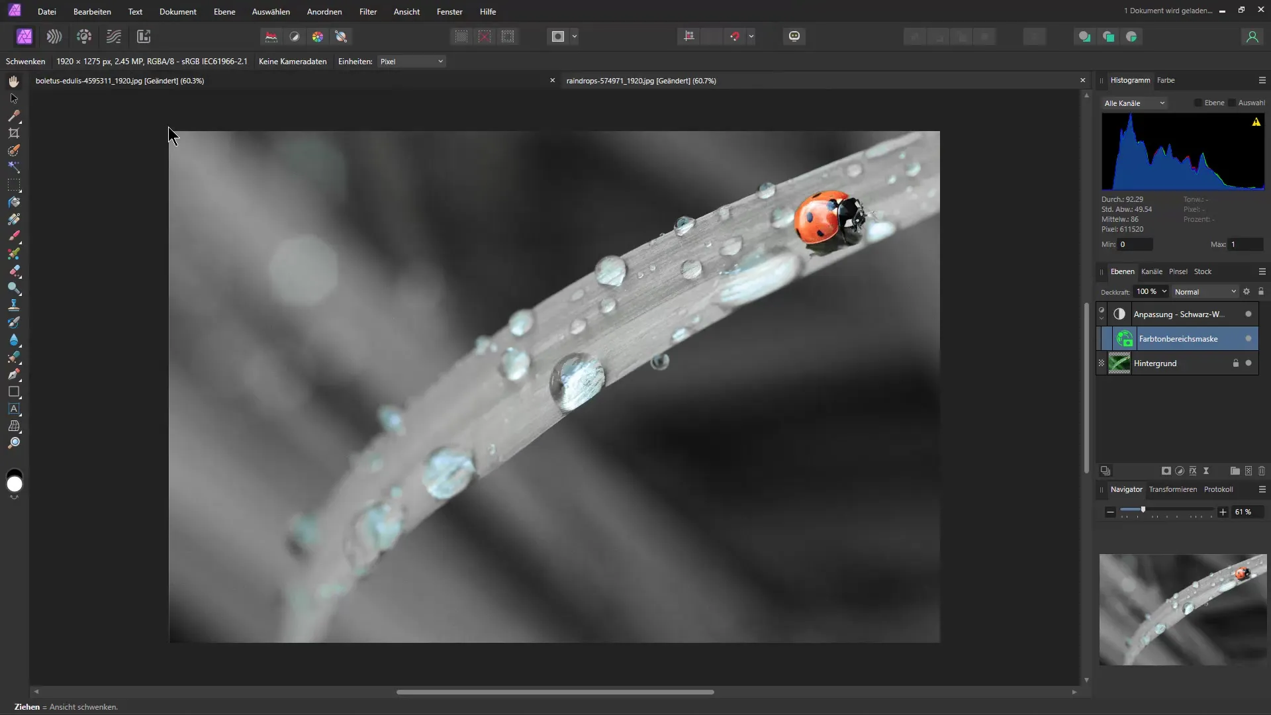
Task: Click the navigator zoom slider handle
Action: click(x=1143, y=510)
